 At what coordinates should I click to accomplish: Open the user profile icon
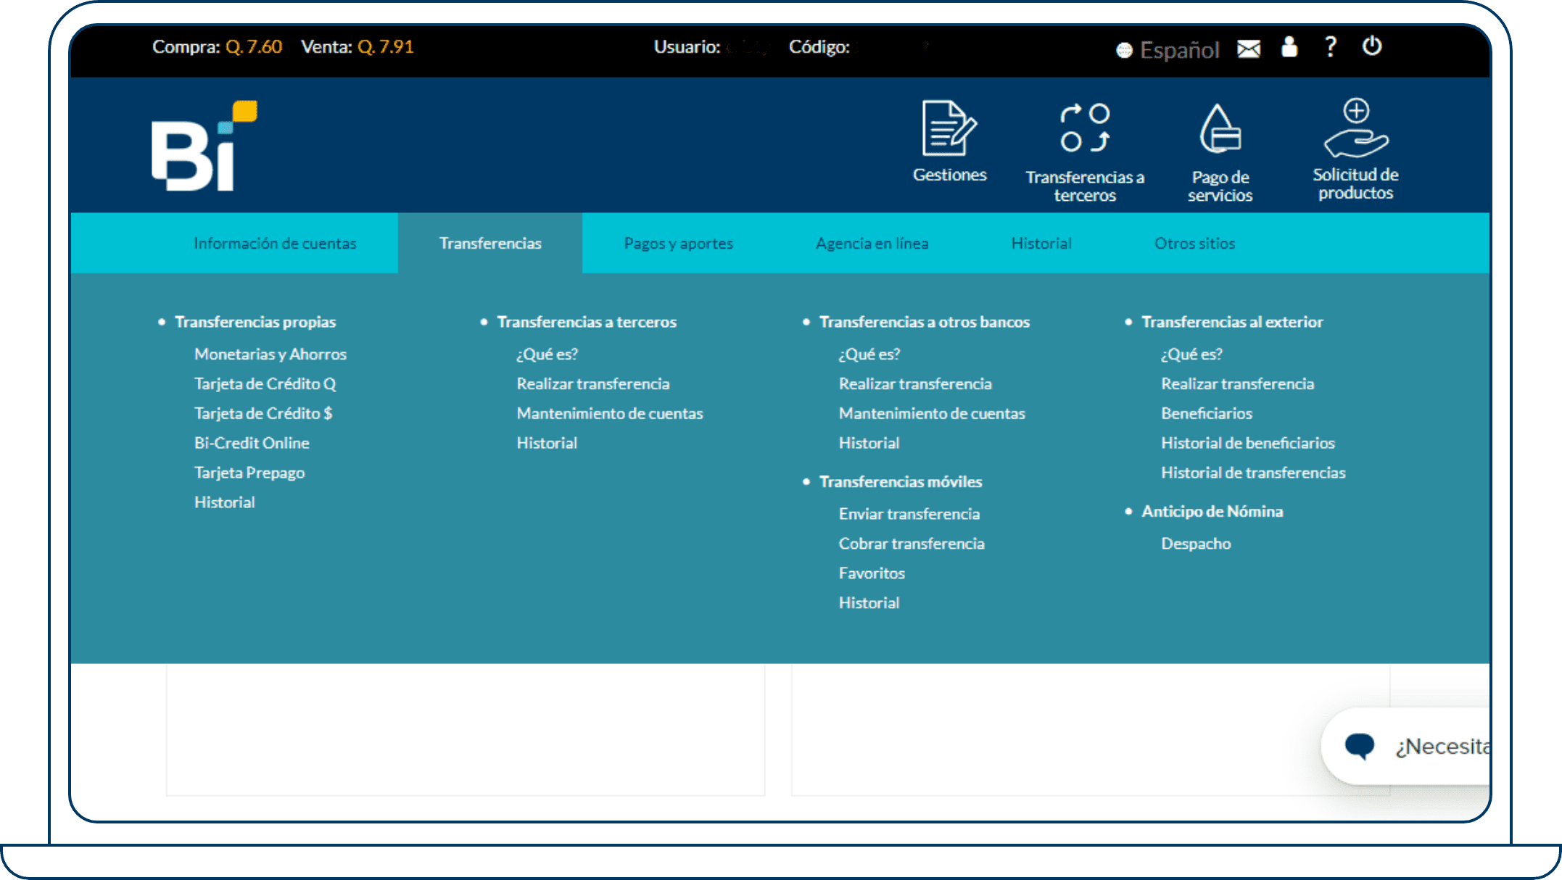pyautogui.click(x=1289, y=47)
